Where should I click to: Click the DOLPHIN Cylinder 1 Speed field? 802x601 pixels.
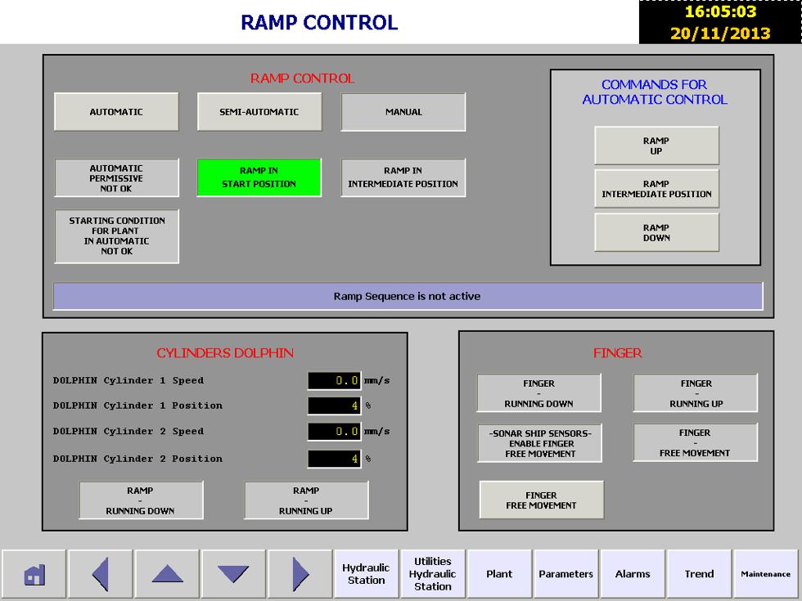334,380
